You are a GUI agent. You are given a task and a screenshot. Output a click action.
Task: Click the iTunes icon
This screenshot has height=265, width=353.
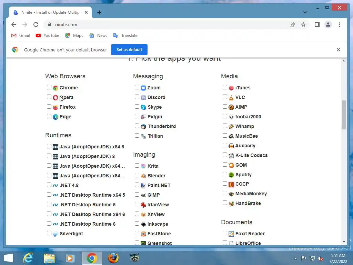(231, 88)
